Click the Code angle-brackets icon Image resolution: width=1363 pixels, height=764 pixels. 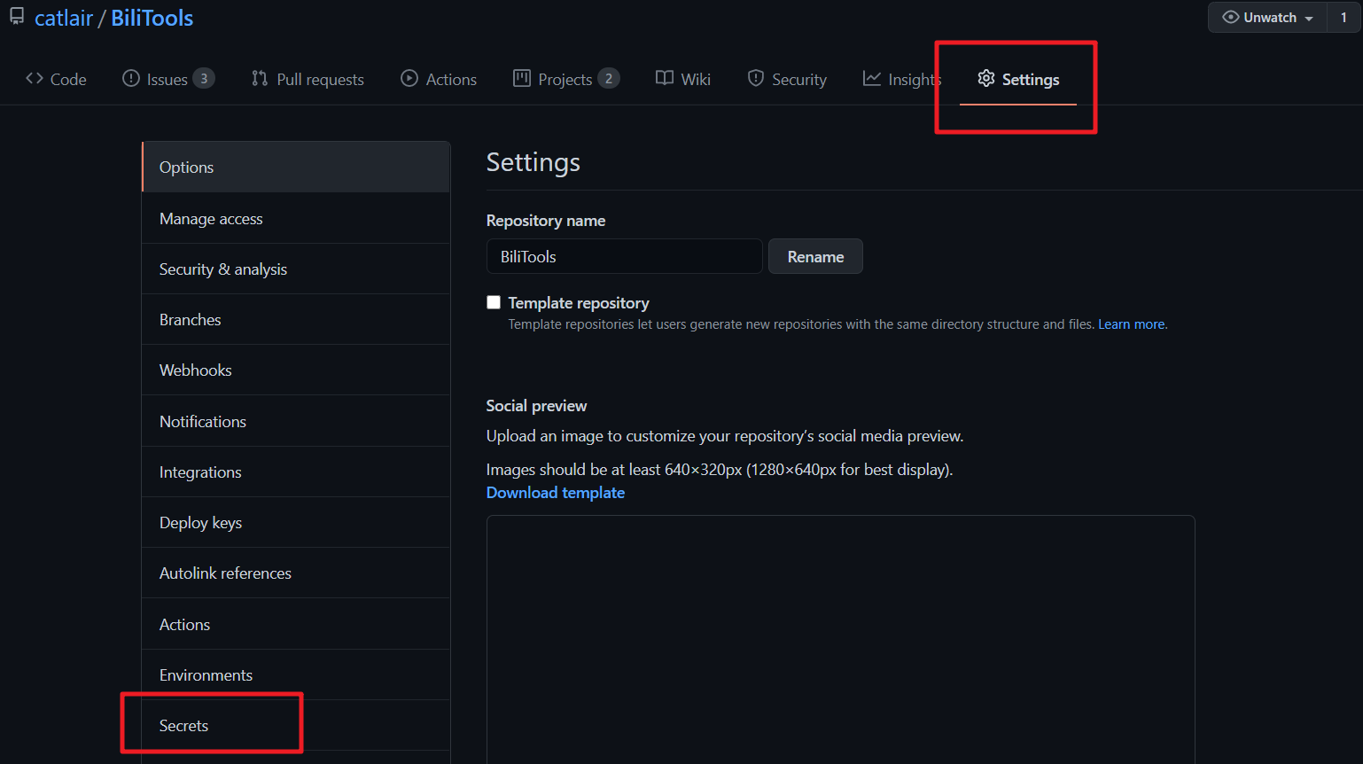point(35,78)
